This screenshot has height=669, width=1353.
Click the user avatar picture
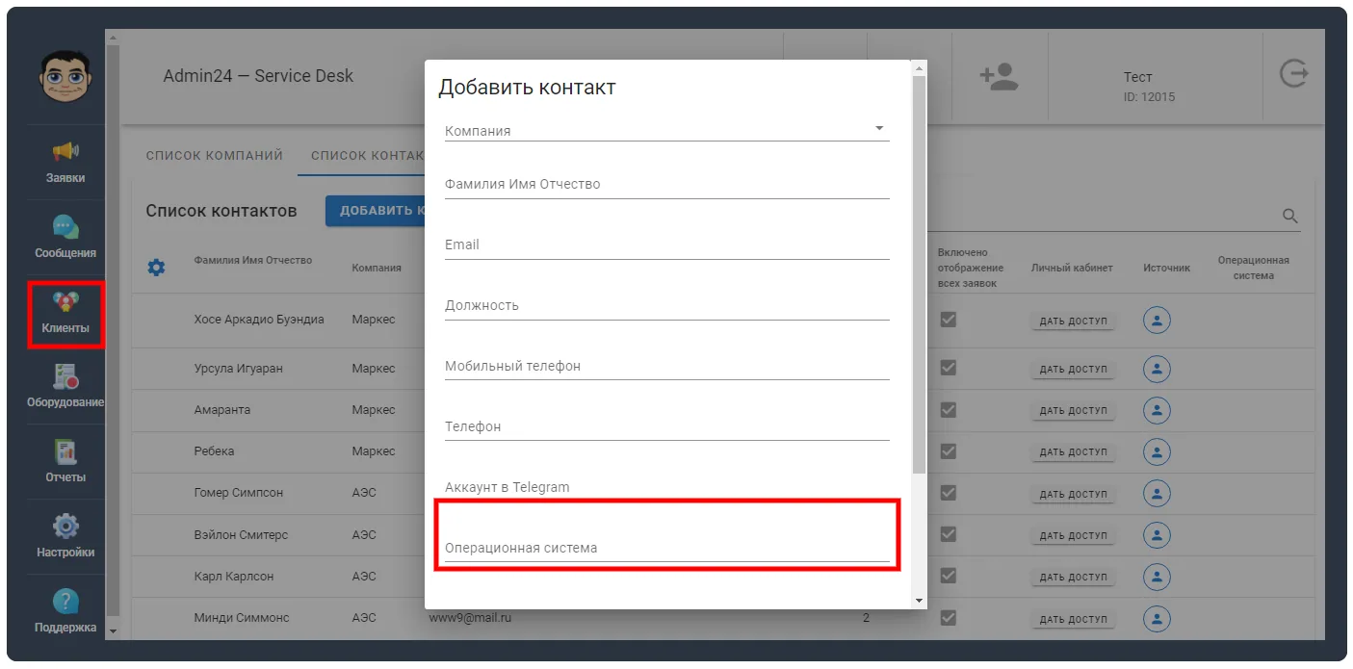(65, 76)
